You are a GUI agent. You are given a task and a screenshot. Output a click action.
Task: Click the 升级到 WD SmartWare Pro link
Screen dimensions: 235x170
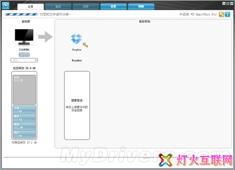point(198,14)
